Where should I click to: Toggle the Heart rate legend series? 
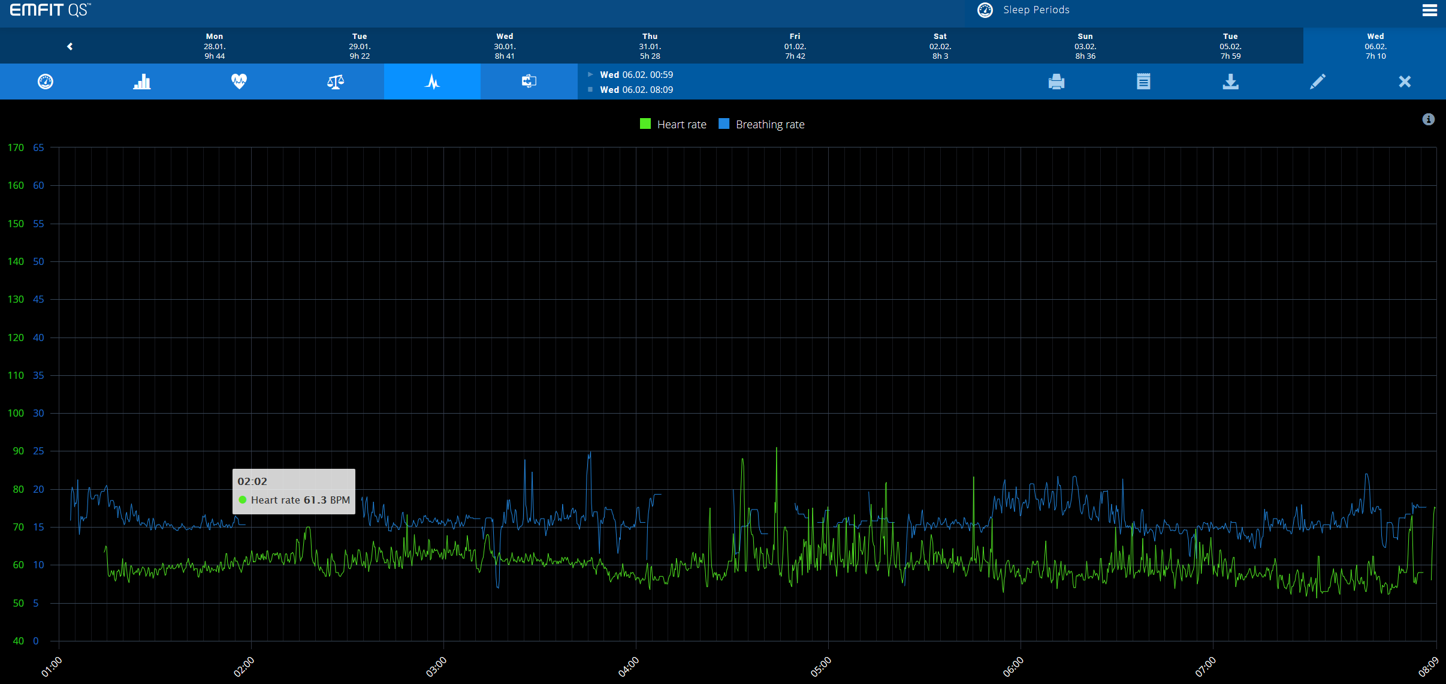681,124
